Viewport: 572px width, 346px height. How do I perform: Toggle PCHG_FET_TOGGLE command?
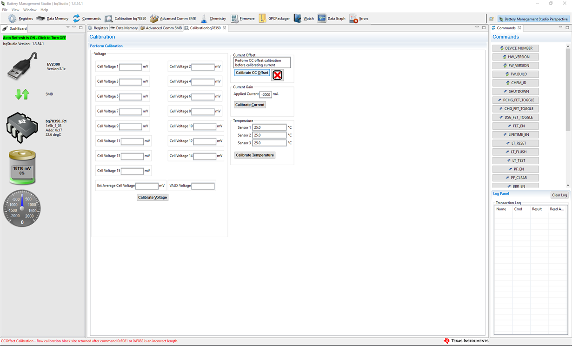[x=516, y=100]
